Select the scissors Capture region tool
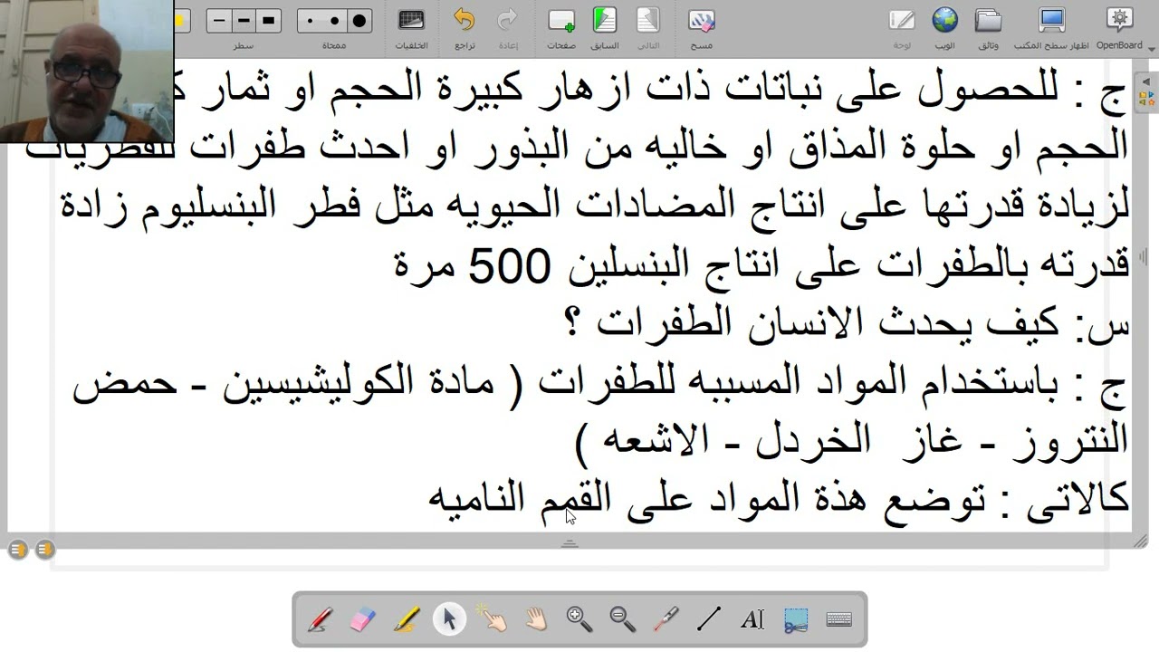 (x=796, y=619)
